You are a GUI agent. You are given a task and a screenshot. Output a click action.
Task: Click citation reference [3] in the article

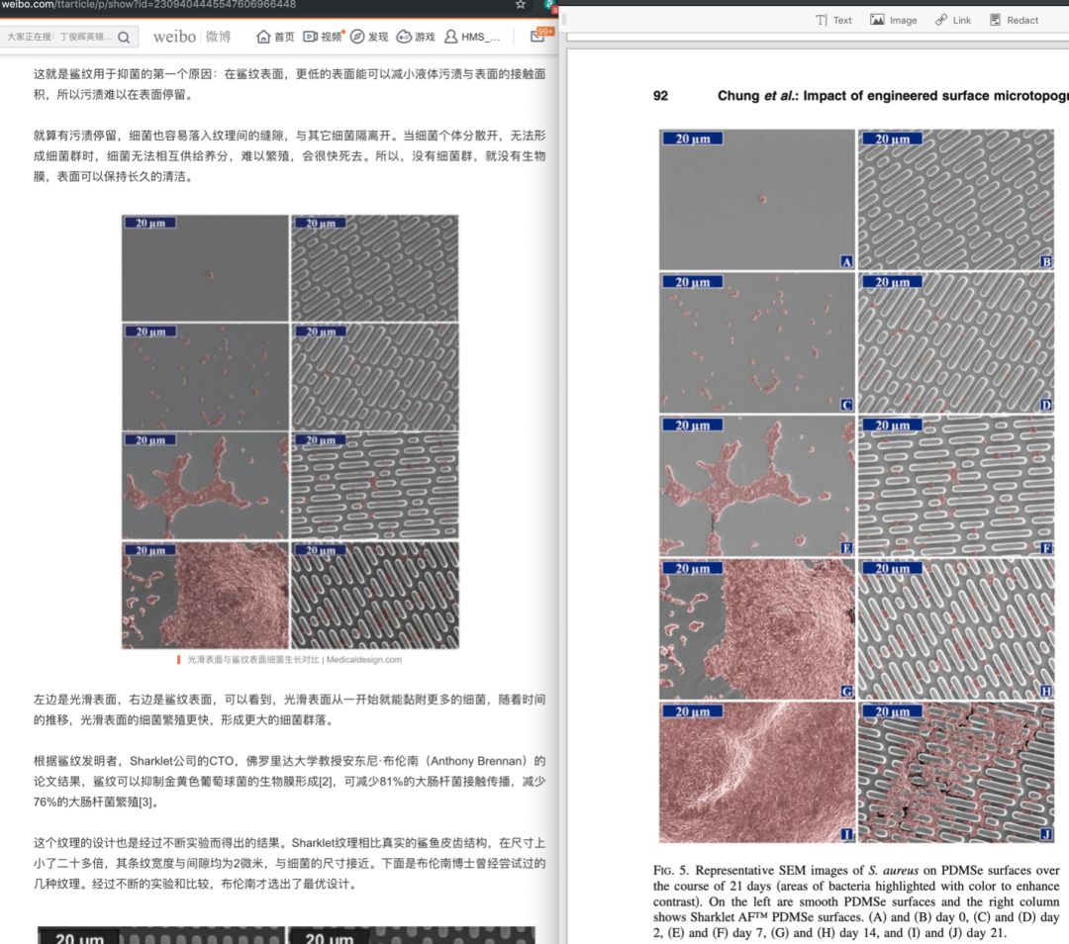click(x=146, y=802)
